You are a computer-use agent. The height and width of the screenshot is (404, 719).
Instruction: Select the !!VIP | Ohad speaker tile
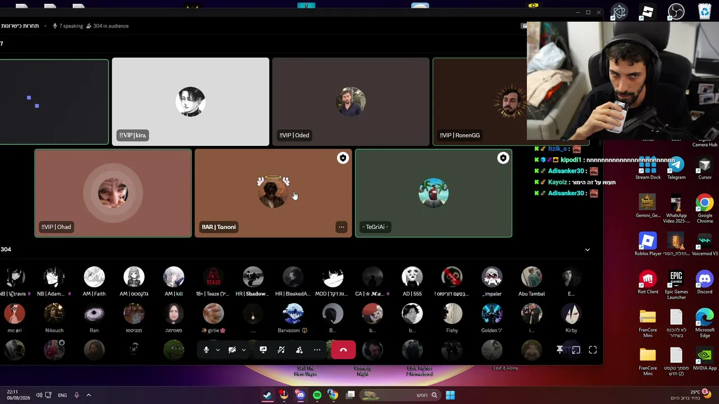(113, 194)
